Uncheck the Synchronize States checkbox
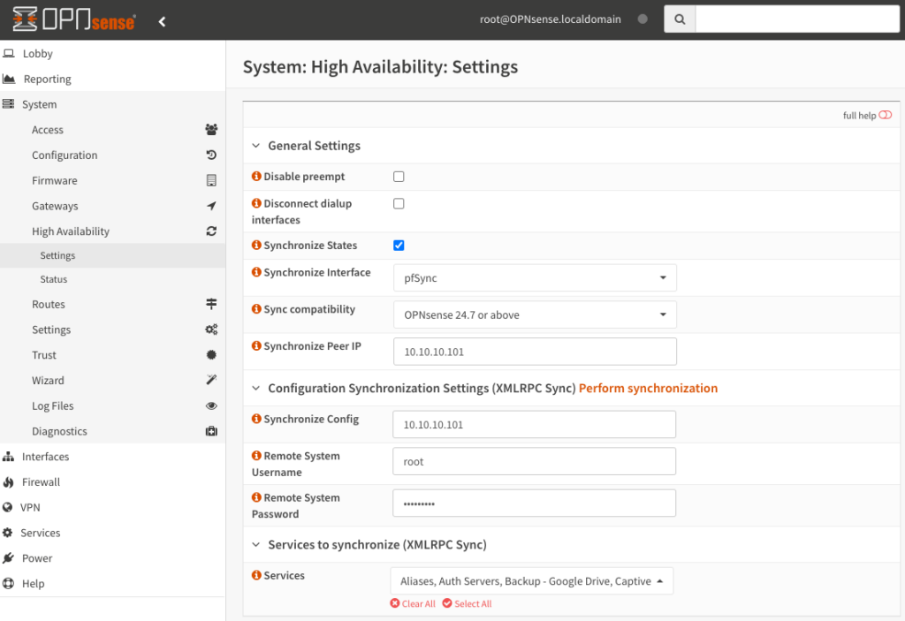This screenshot has height=621, width=905. coord(399,246)
